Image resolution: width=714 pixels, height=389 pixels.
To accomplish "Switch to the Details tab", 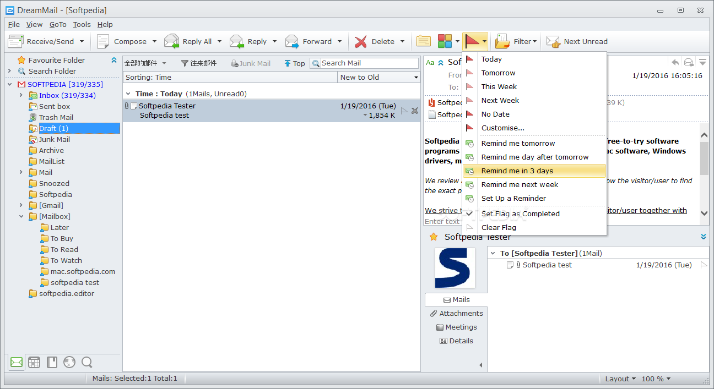I will coord(456,341).
